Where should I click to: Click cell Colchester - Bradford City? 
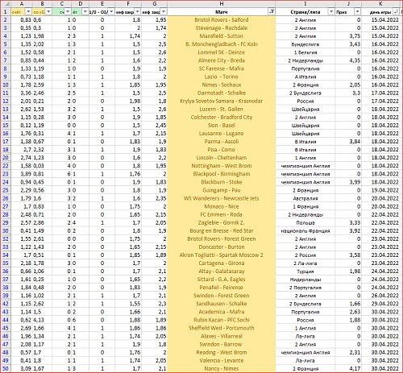coord(222,118)
